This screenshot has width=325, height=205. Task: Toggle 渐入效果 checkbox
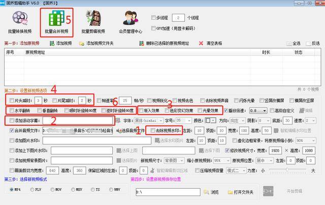(141, 110)
